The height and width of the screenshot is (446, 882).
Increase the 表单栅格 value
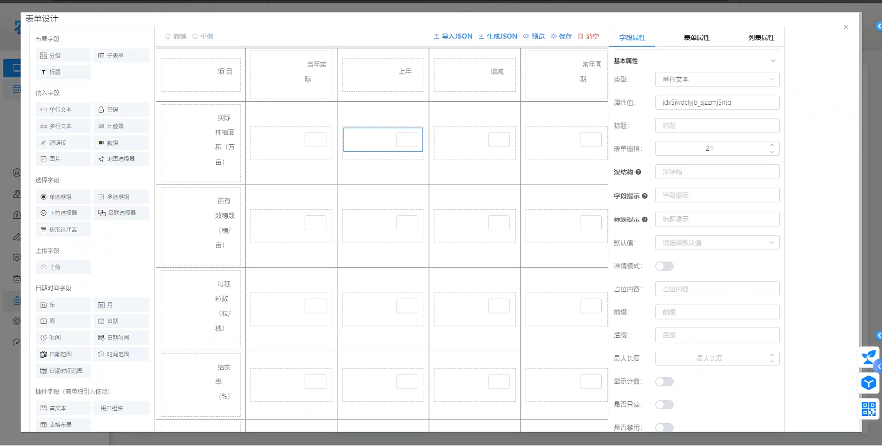(772, 145)
